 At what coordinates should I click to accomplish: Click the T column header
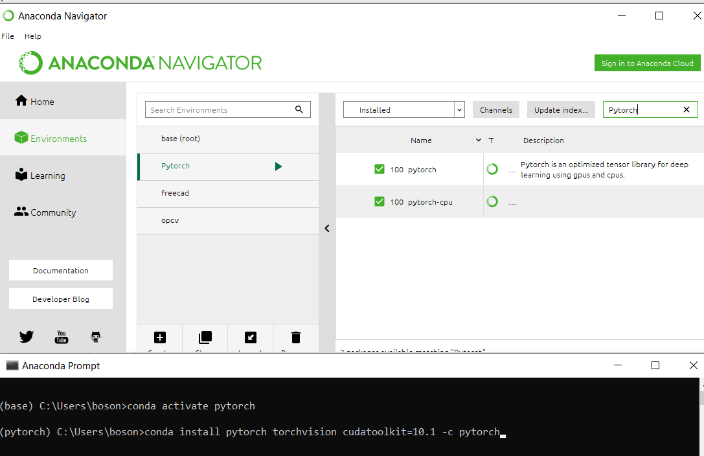tap(491, 141)
